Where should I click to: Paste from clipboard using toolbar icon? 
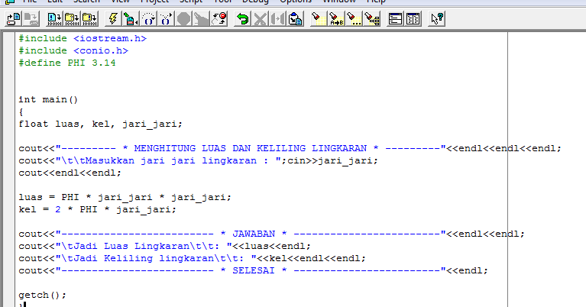click(295, 18)
